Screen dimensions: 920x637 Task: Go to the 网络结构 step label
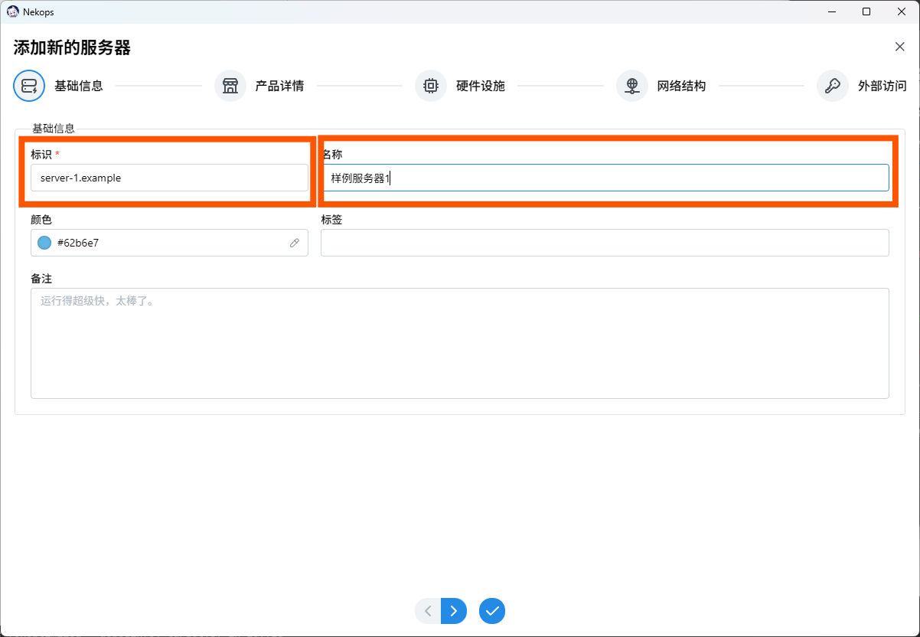pyautogui.click(x=681, y=86)
